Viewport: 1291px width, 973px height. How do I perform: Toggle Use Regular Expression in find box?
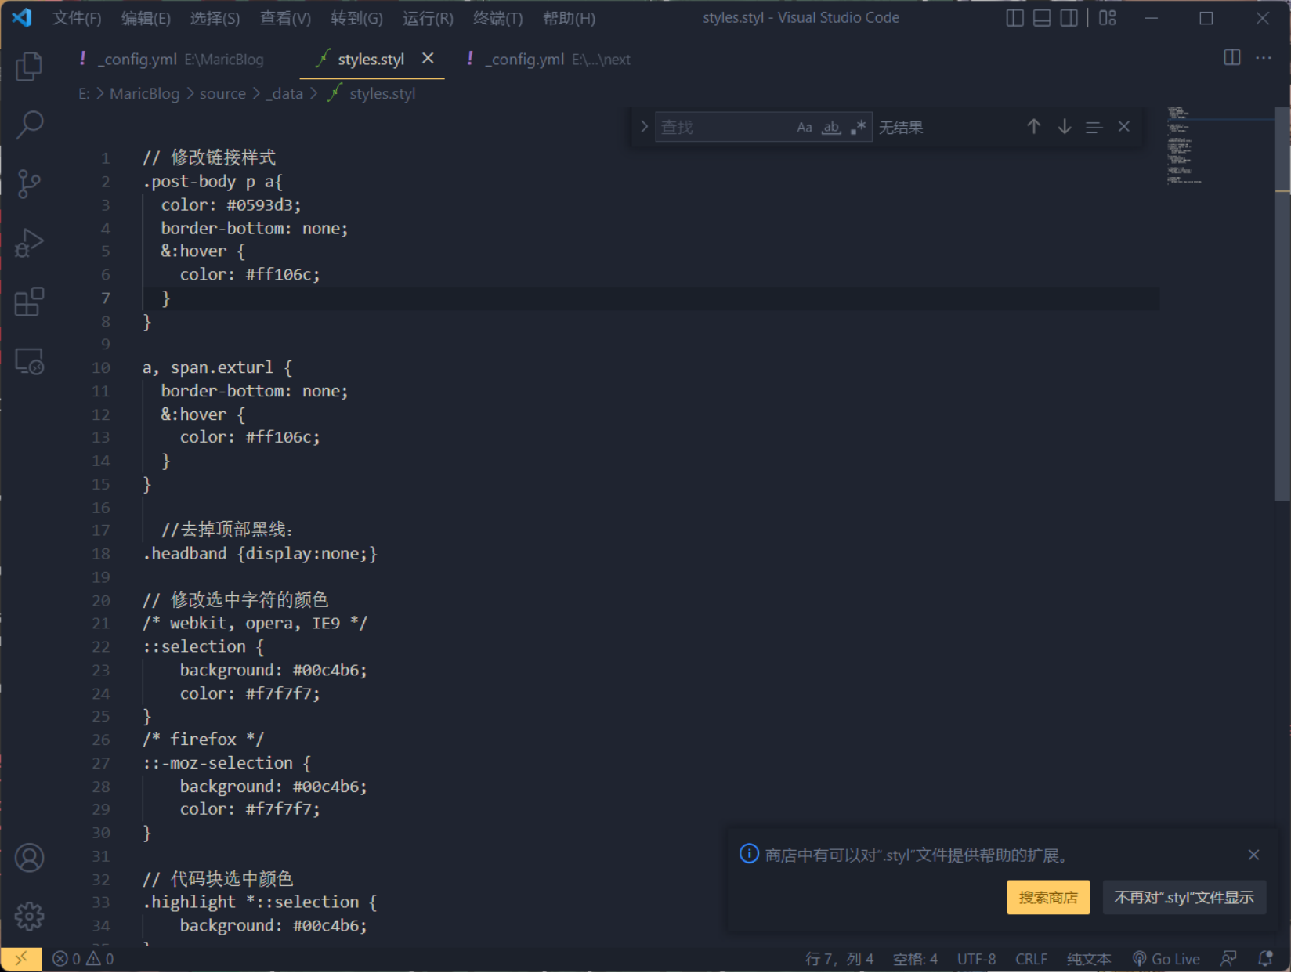[858, 127]
